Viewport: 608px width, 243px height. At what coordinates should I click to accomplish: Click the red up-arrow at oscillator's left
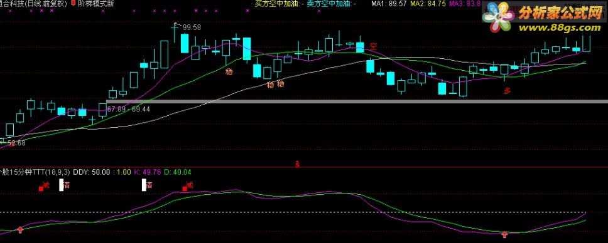tap(20, 230)
